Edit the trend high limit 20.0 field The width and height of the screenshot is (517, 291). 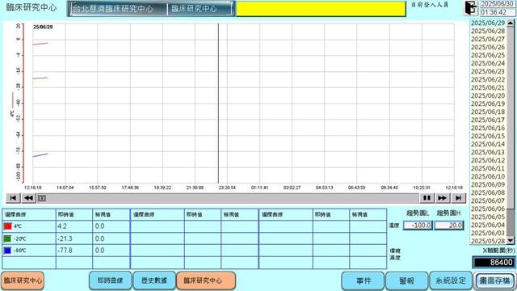coord(449,226)
